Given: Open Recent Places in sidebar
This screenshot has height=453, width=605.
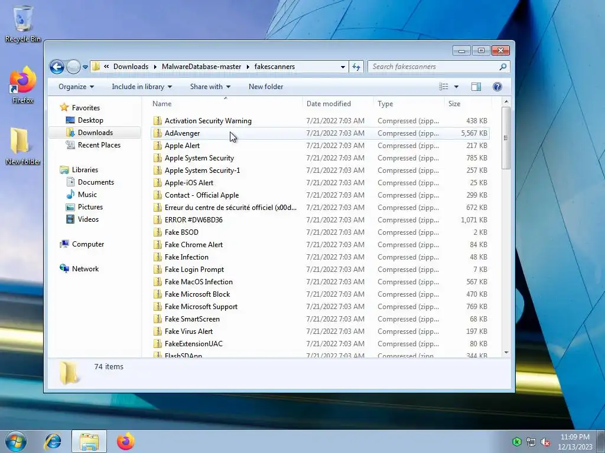Looking at the screenshot, I should tap(99, 145).
